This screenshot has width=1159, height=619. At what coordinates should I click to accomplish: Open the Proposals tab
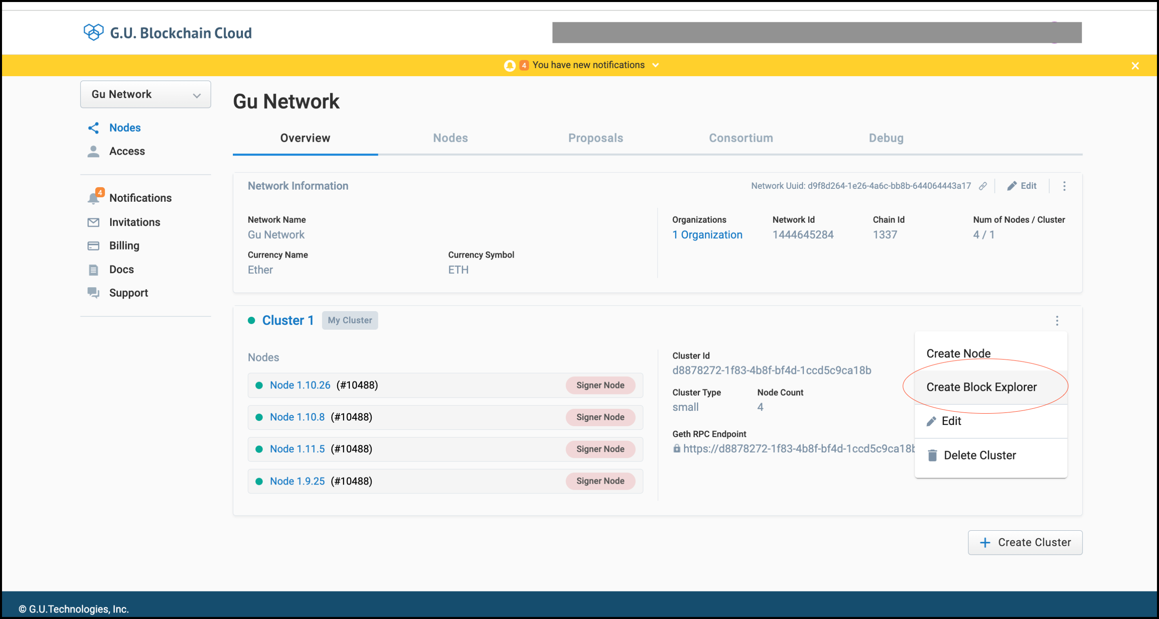coord(595,138)
